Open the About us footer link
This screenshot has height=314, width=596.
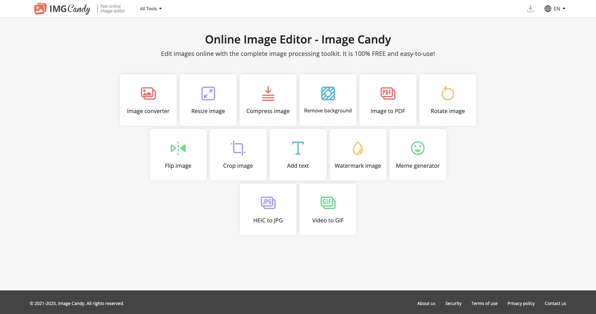[x=426, y=303]
